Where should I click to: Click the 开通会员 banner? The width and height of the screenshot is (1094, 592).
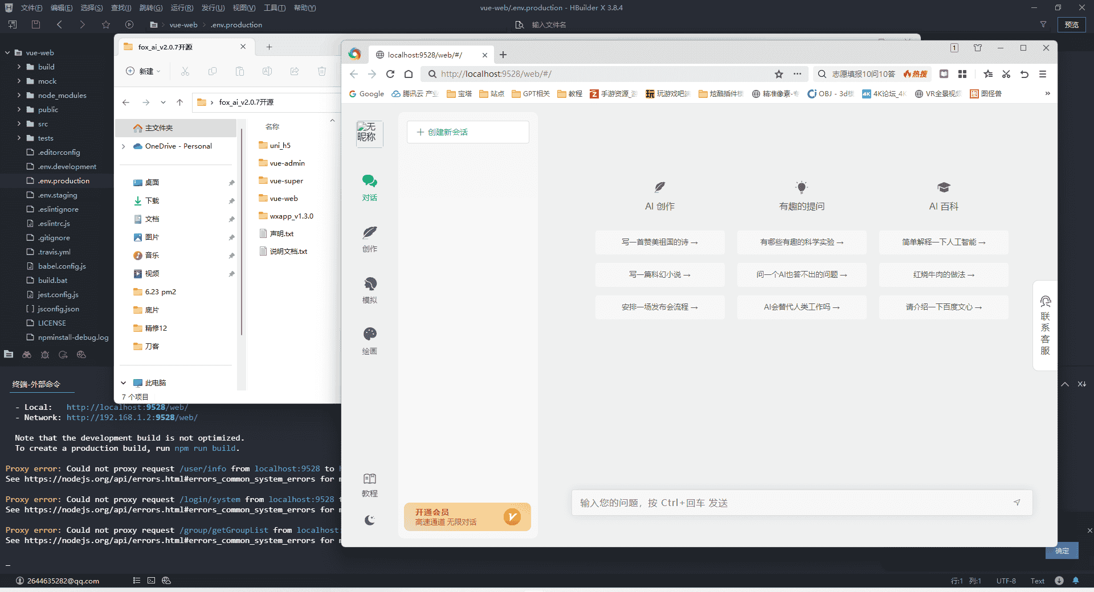point(467,517)
